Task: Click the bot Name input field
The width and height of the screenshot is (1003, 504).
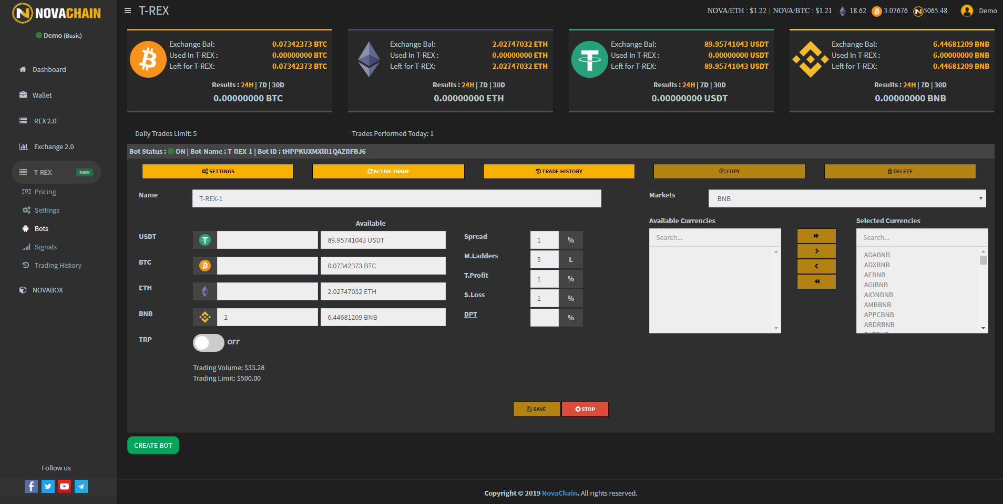Action: click(397, 198)
